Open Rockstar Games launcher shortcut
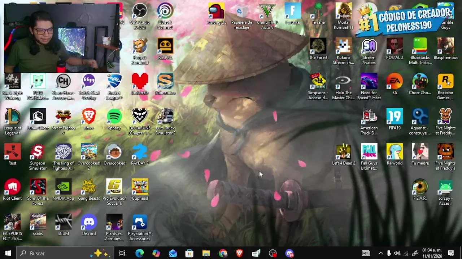Viewport: 462px width, 259px height. pos(446,86)
